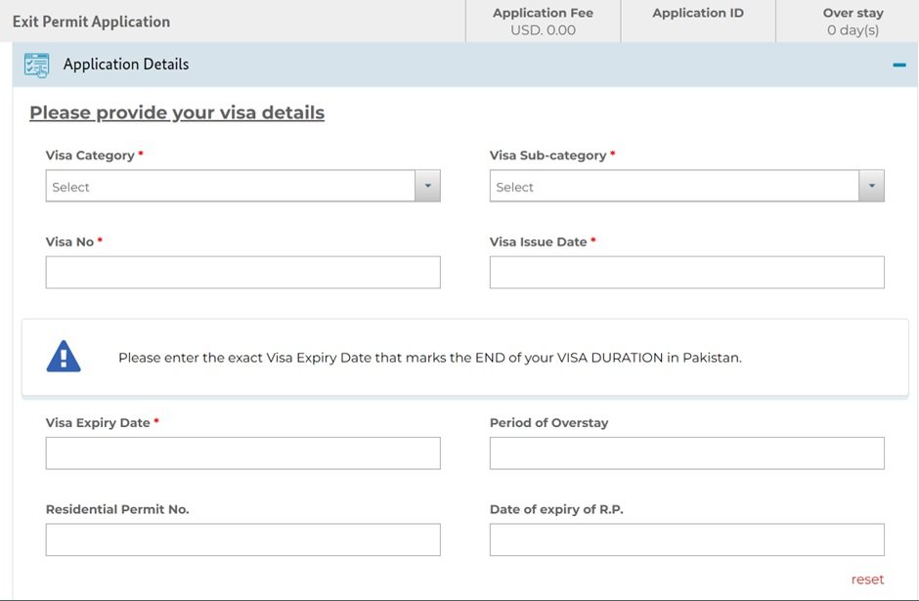
Task: Click the Visa Expiry Date notice text
Action: point(430,358)
